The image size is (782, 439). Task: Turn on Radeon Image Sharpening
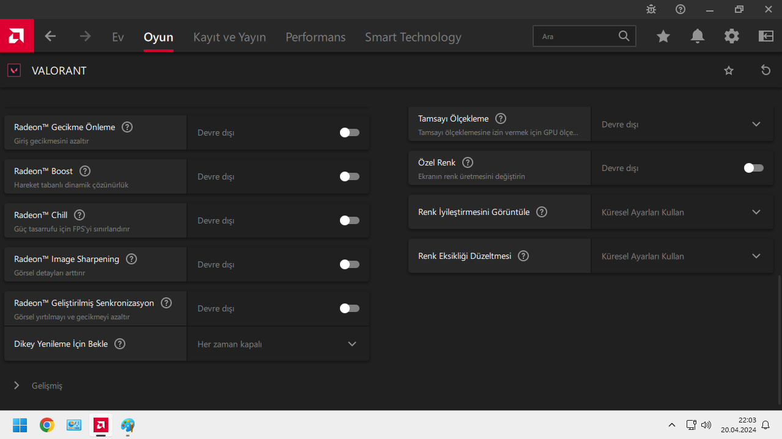[x=350, y=264]
